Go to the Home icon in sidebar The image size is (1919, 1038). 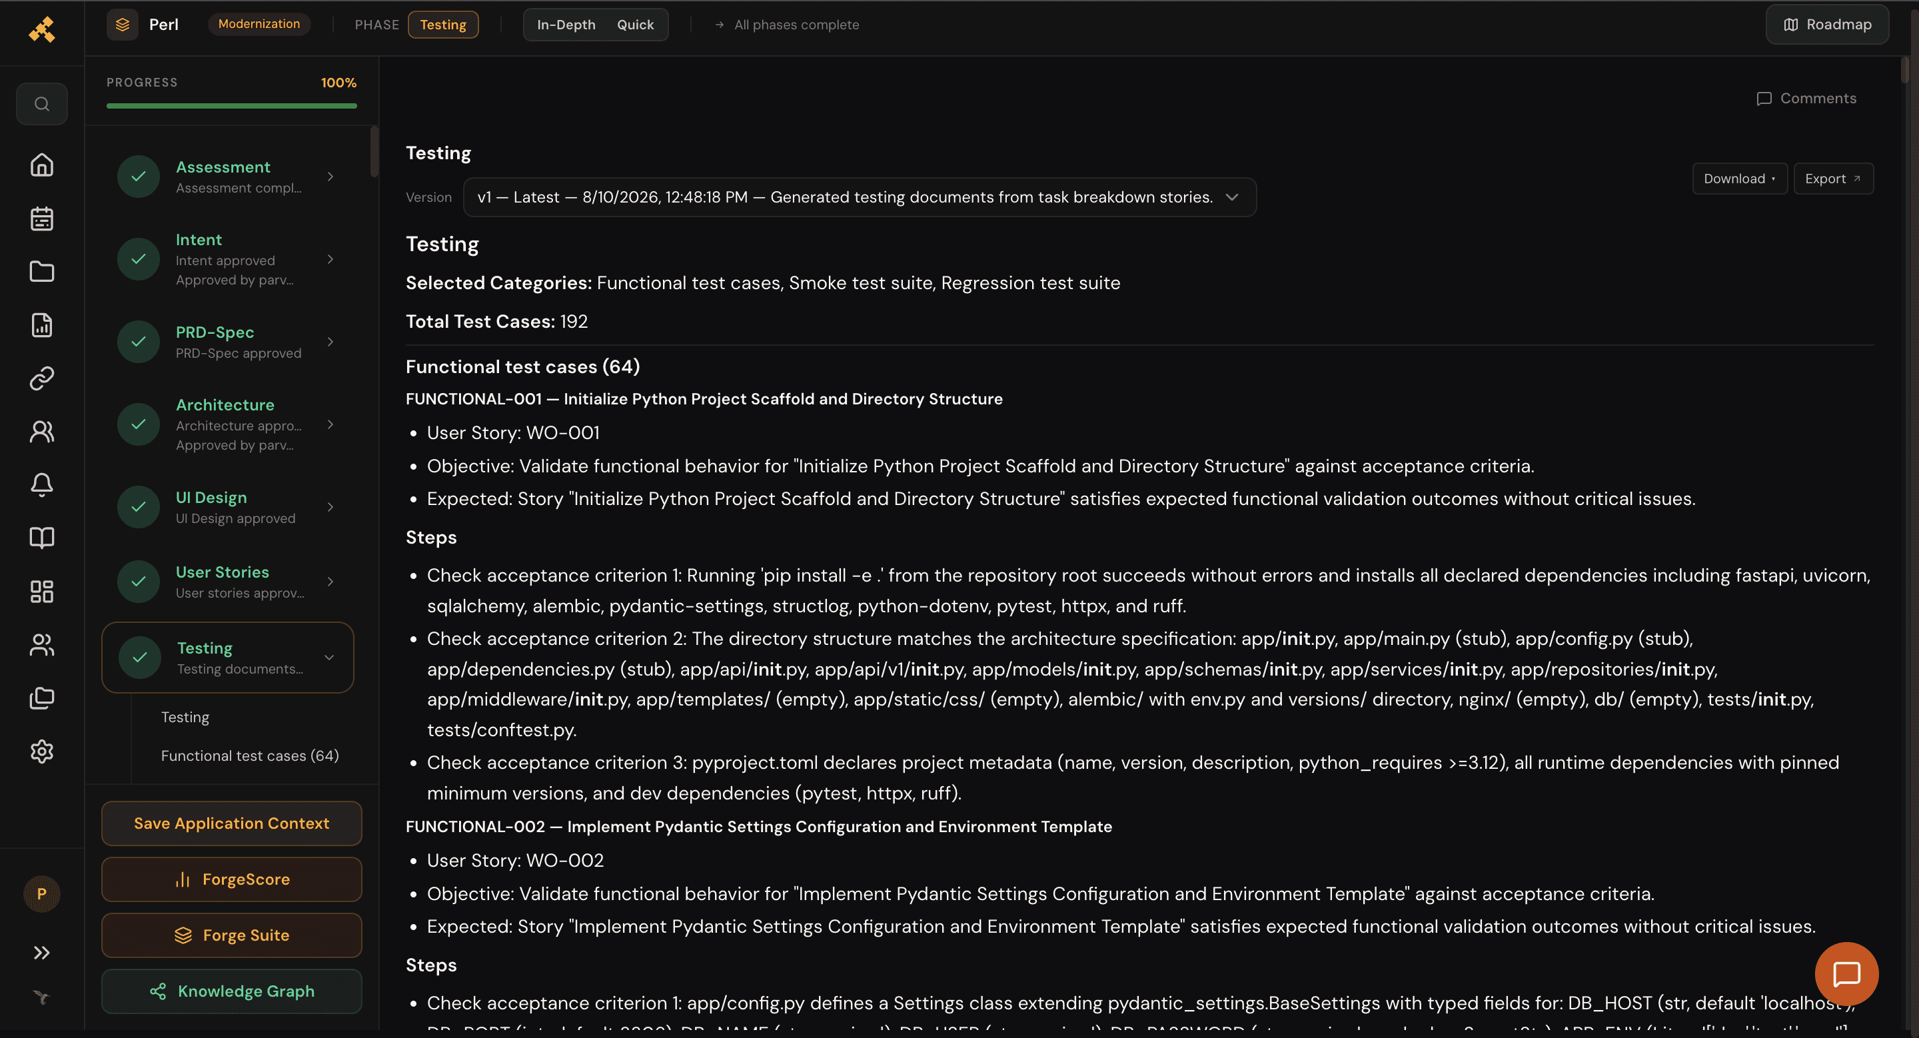pos(42,165)
